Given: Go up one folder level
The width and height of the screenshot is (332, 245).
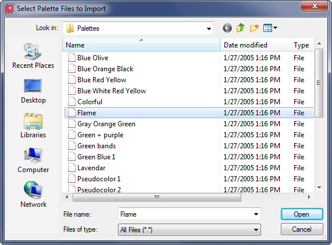Looking at the screenshot, I should pos(241,28).
